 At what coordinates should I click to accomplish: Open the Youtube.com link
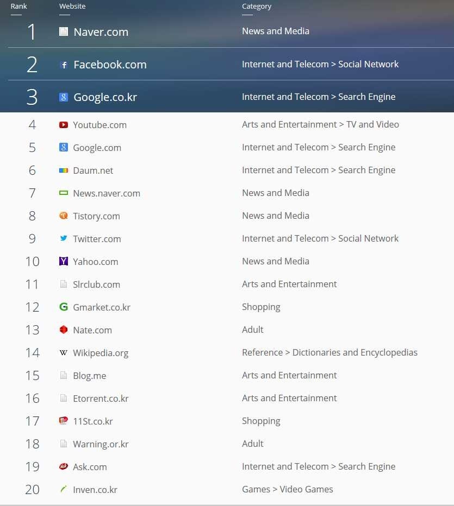[100, 125]
